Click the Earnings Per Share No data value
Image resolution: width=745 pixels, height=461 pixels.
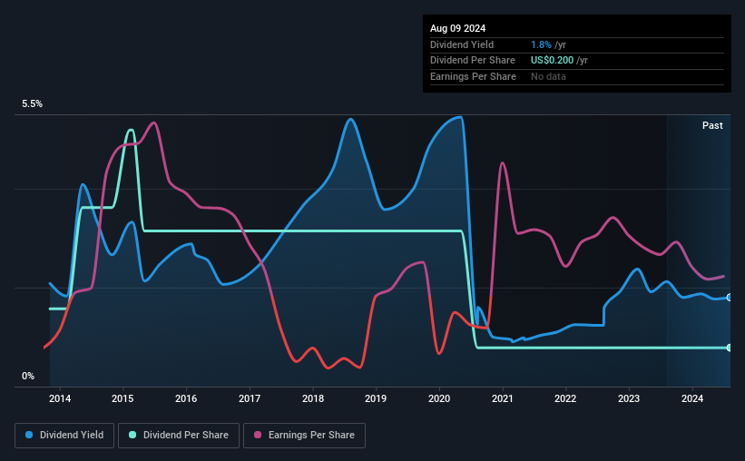pyautogui.click(x=548, y=76)
